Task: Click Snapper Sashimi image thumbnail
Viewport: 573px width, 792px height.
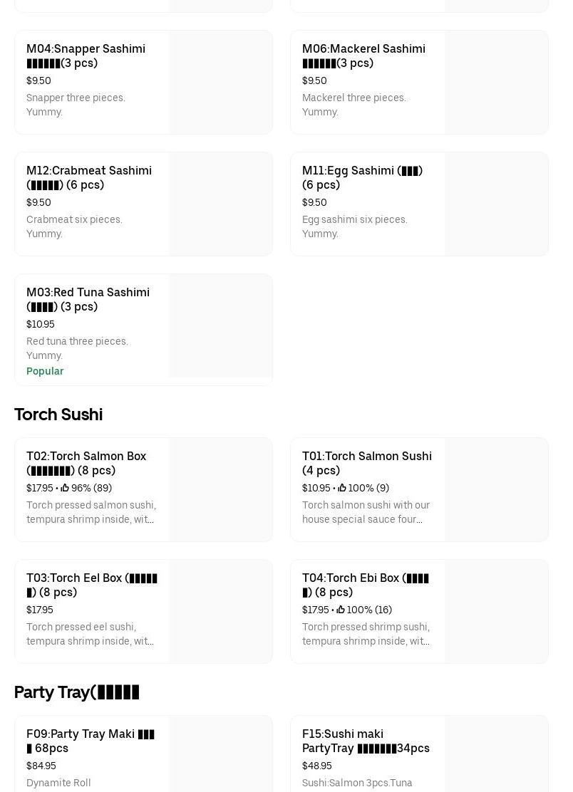Action: coord(221,83)
